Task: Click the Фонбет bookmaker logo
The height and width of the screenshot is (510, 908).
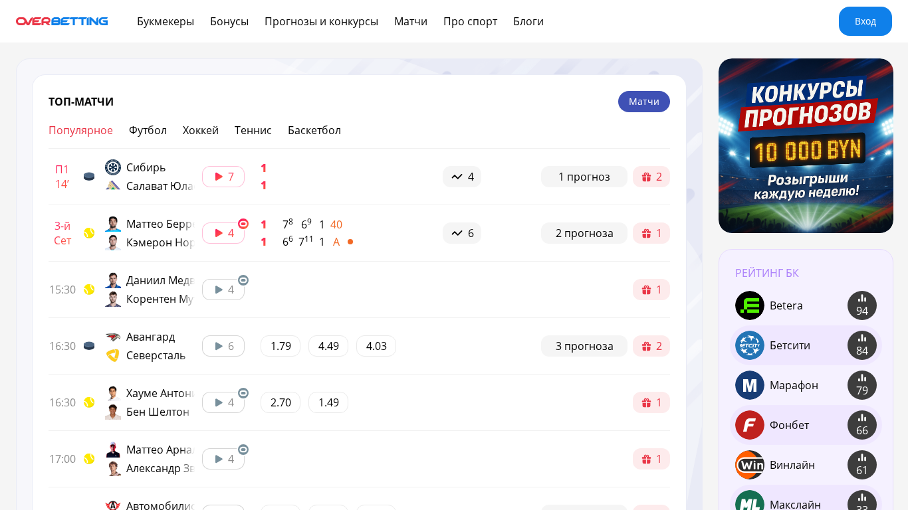Action: 750,425
